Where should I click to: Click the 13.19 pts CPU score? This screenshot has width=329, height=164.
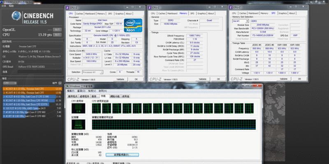45,35
